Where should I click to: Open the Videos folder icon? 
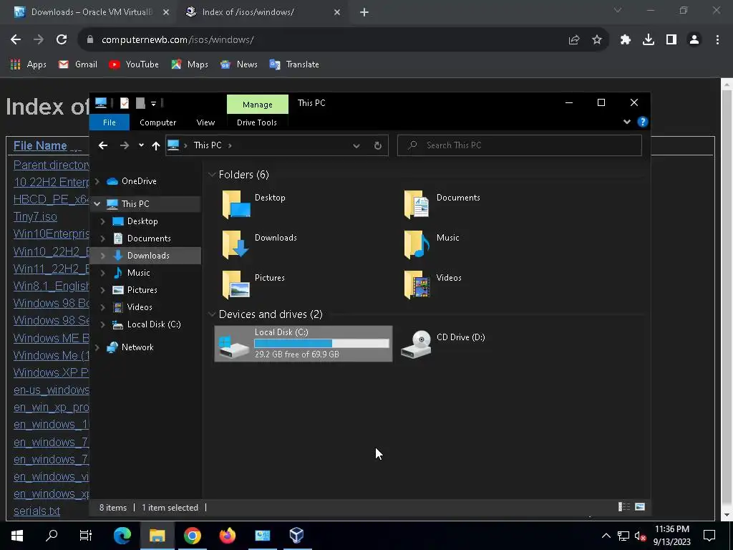tap(417, 284)
